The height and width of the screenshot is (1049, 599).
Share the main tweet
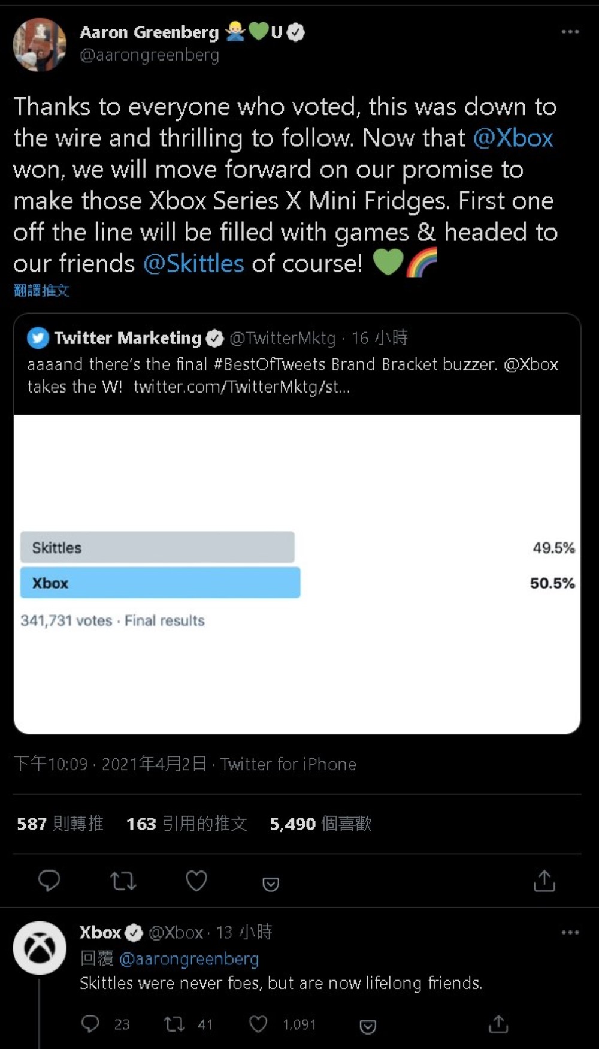tap(544, 881)
